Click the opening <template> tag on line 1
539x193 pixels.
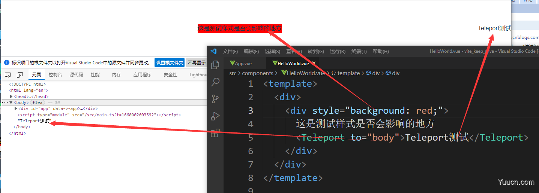tap(290, 84)
